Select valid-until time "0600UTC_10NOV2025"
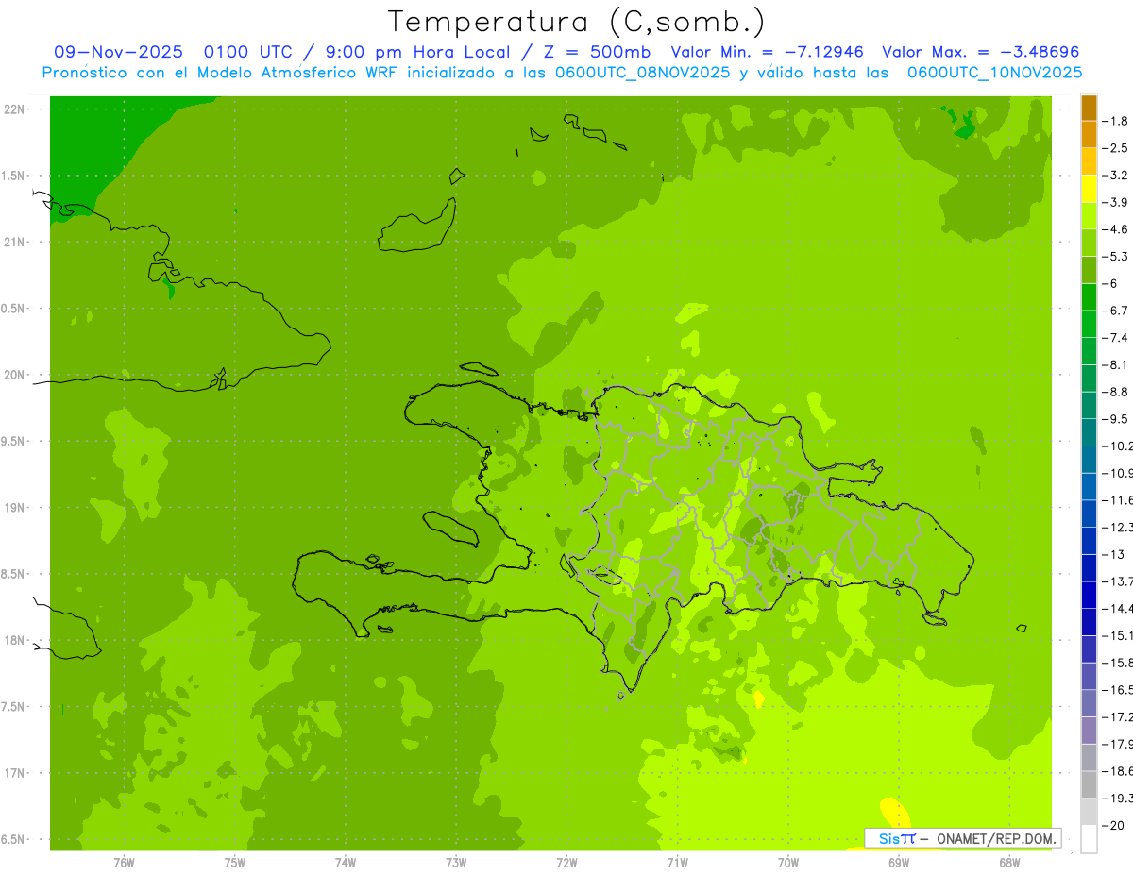Screen dimensions: 1133x875 994,72
